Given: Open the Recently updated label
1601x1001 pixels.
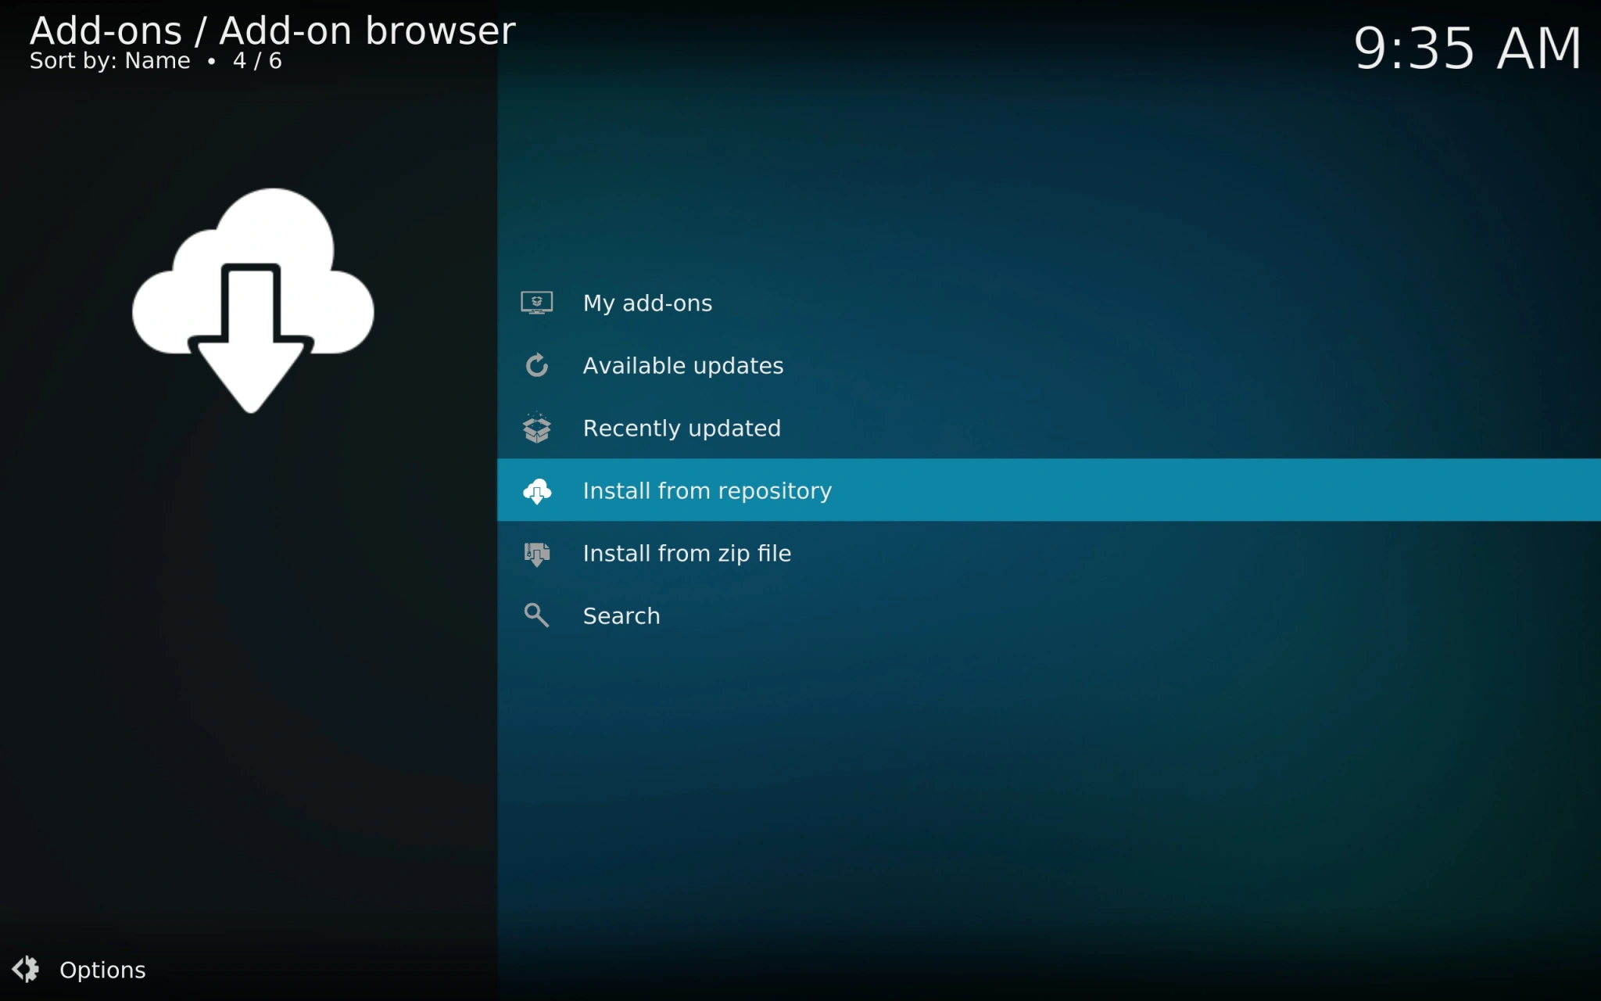Looking at the screenshot, I should pos(681,429).
